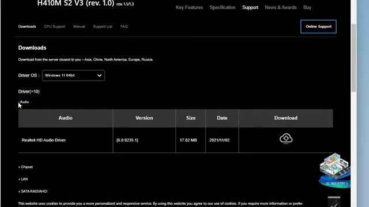369x207 pixels.
Task: Select the Support tab
Action: (x=250, y=7)
